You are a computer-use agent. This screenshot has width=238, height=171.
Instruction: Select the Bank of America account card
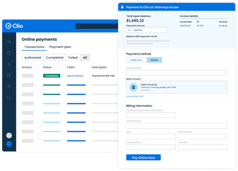(x=177, y=87)
